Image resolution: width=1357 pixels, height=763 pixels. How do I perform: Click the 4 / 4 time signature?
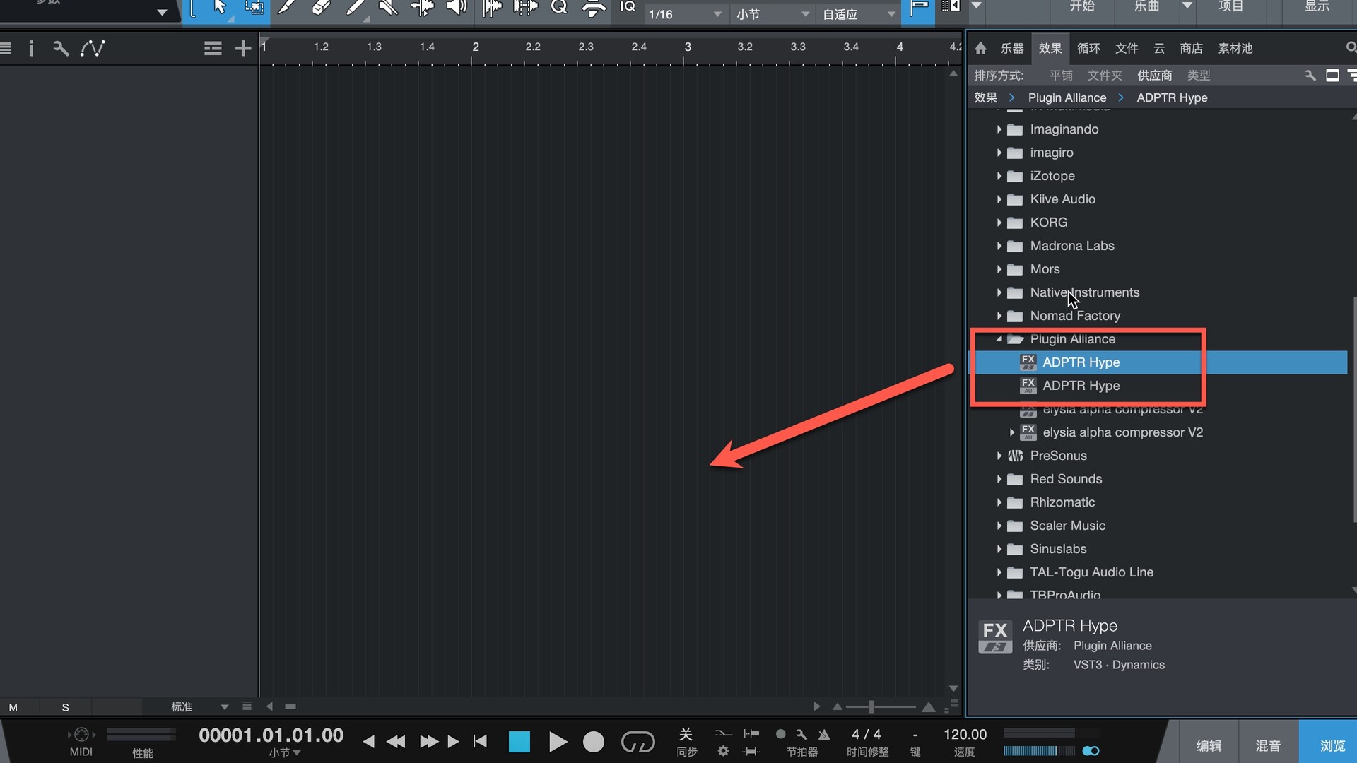866,735
